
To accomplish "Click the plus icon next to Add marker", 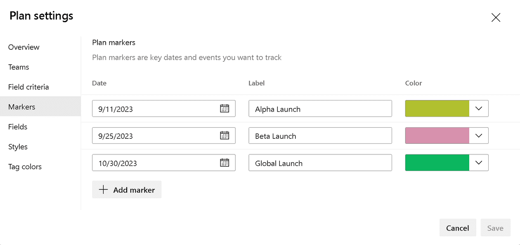I will pos(103,189).
